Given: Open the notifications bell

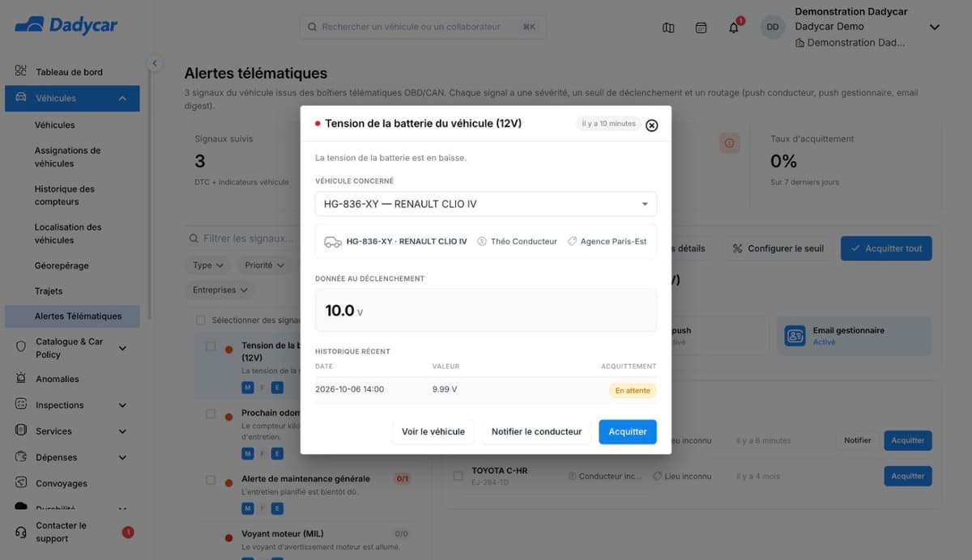Looking at the screenshot, I should pos(734,28).
